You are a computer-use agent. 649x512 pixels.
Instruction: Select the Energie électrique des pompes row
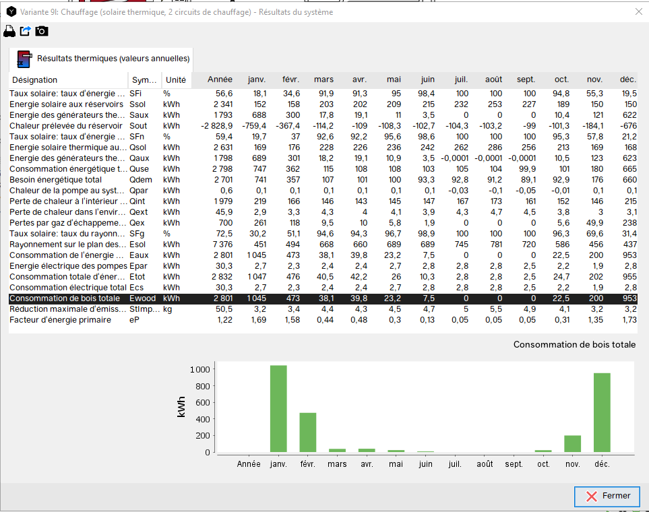point(323,265)
